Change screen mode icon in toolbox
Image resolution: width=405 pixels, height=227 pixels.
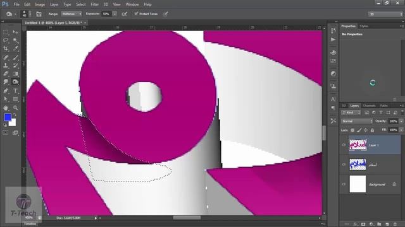pos(15,132)
